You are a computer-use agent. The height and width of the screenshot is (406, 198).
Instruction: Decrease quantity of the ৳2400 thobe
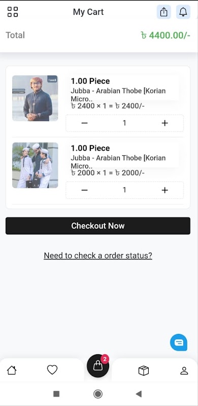(x=84, y=123)
